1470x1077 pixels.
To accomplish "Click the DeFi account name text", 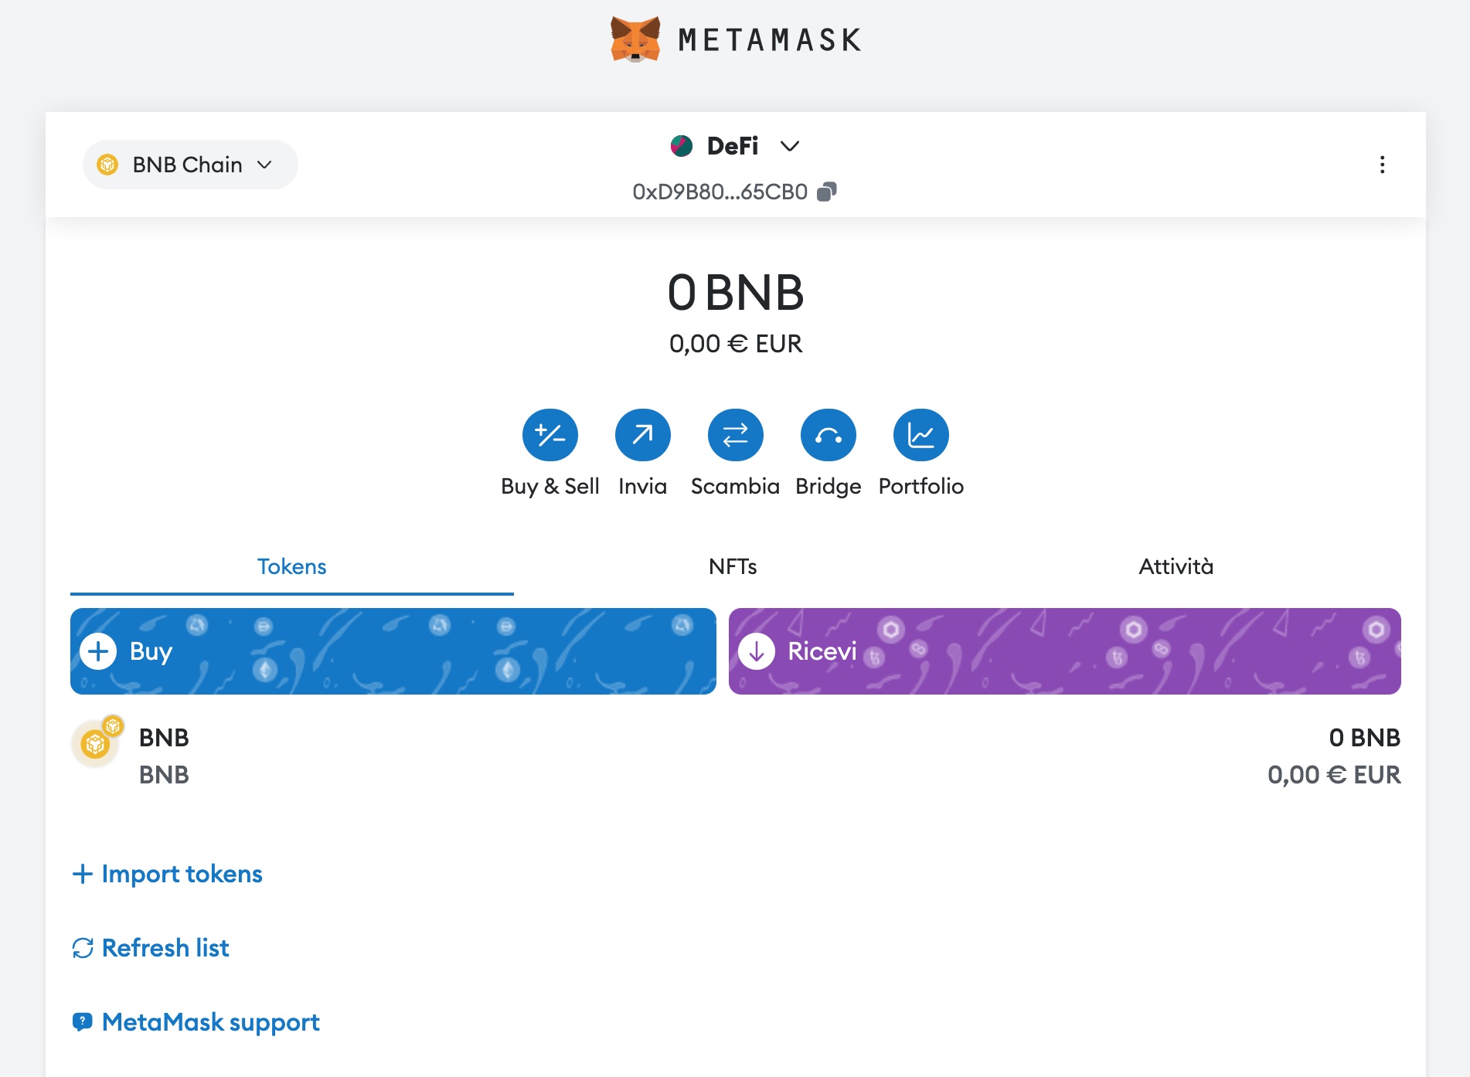I will pyautogui.click(x=733, y=146).
